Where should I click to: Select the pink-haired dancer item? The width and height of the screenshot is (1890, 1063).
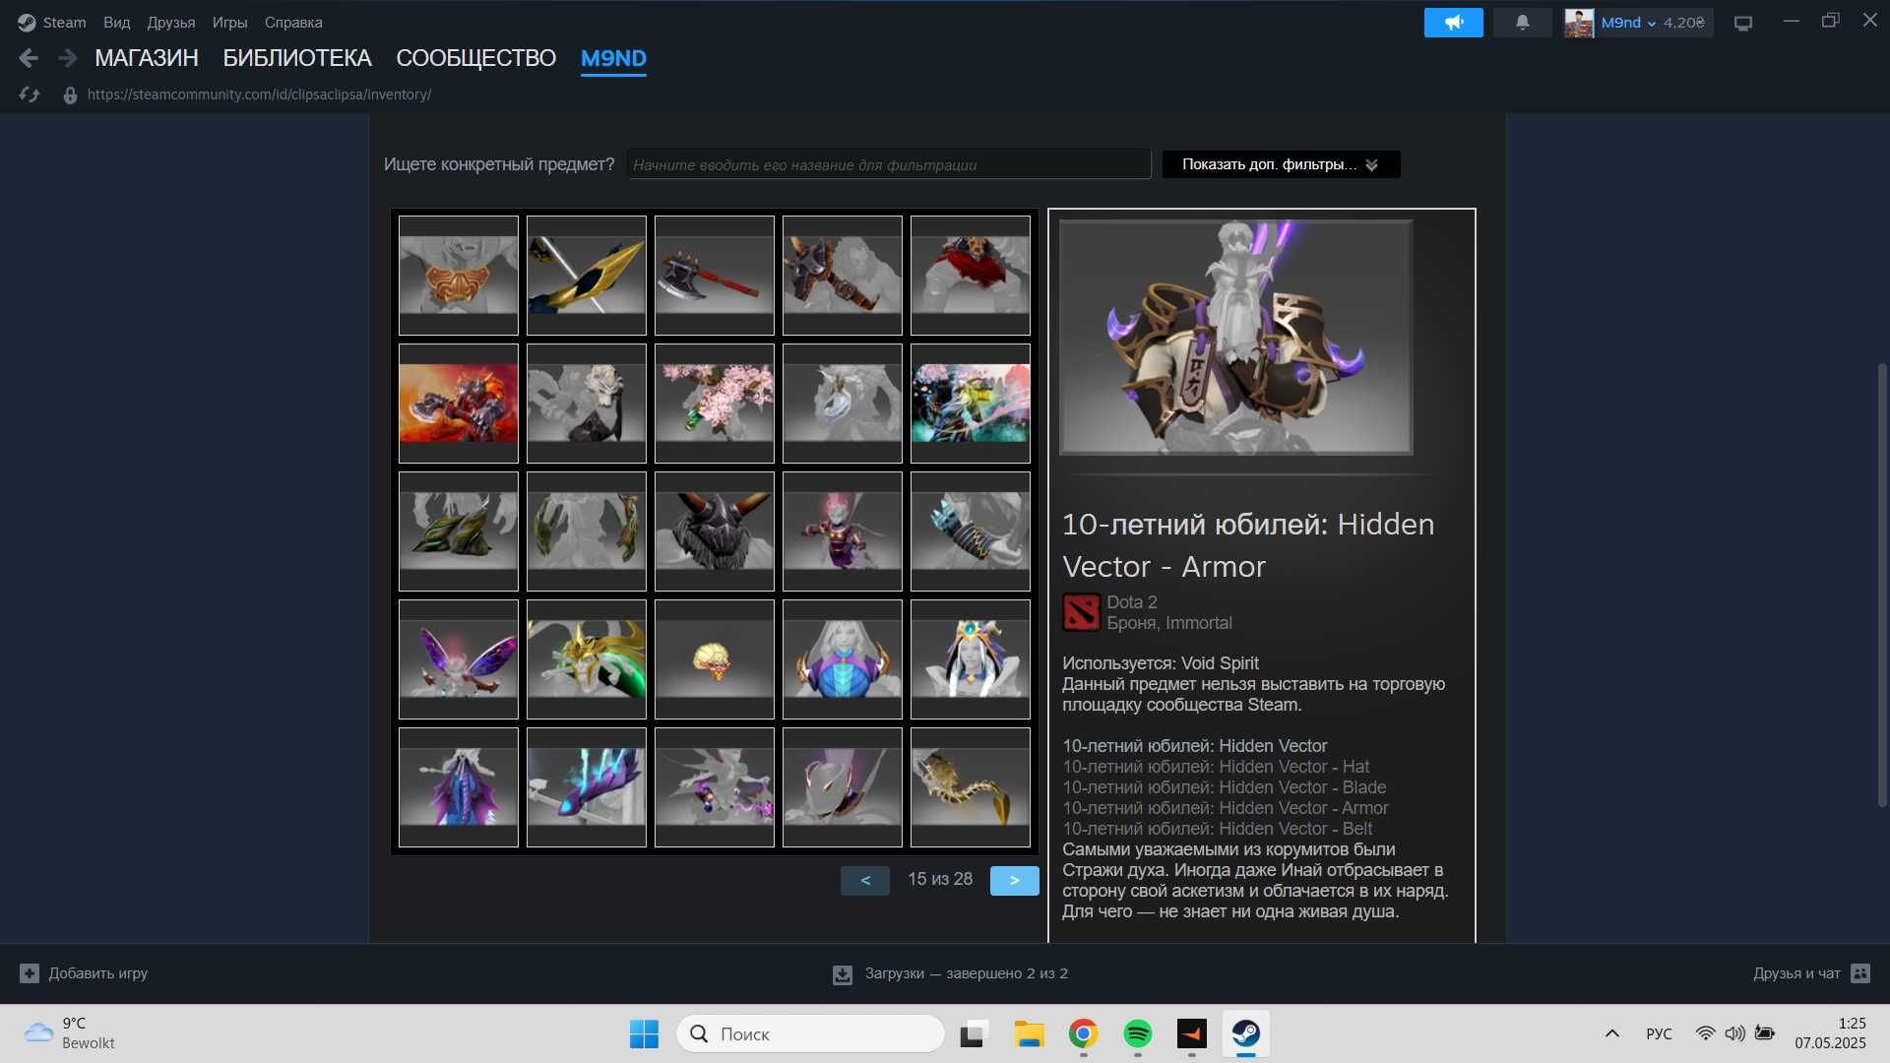point(843,531)
